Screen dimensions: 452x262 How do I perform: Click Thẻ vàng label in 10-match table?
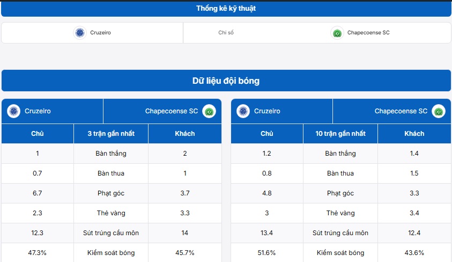point(340,213)
